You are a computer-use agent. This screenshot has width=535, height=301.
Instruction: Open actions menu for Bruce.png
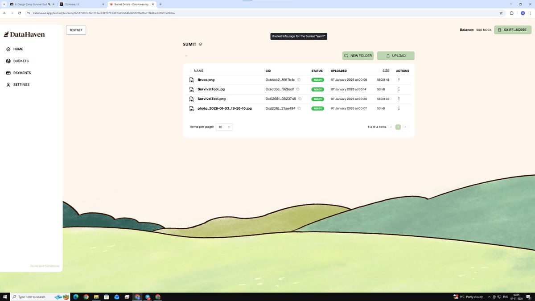tap(399, 80)
